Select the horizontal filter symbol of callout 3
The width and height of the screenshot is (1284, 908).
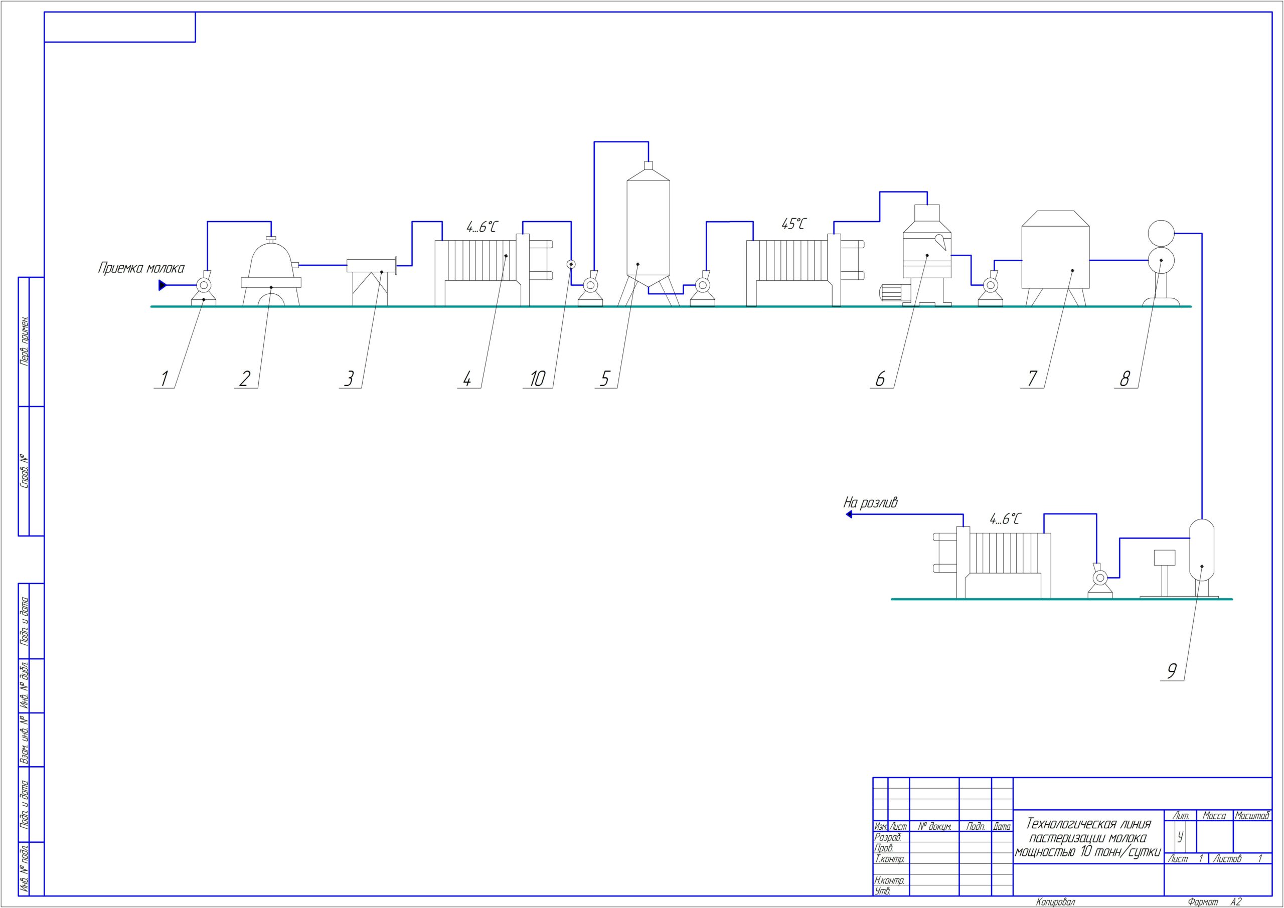(372, 281)
